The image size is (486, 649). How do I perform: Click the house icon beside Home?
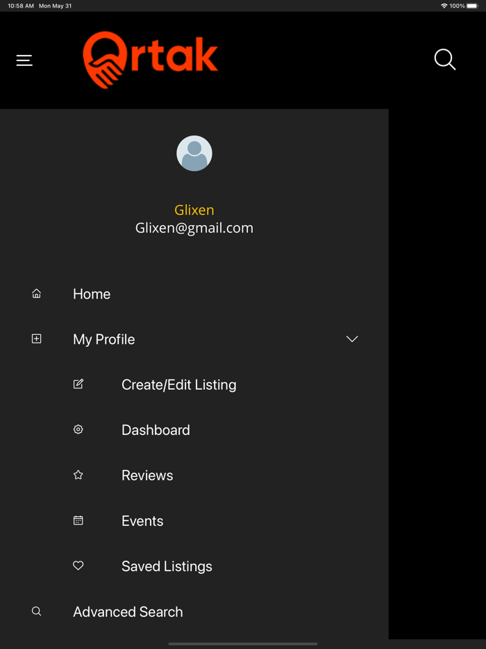point(37,294)
